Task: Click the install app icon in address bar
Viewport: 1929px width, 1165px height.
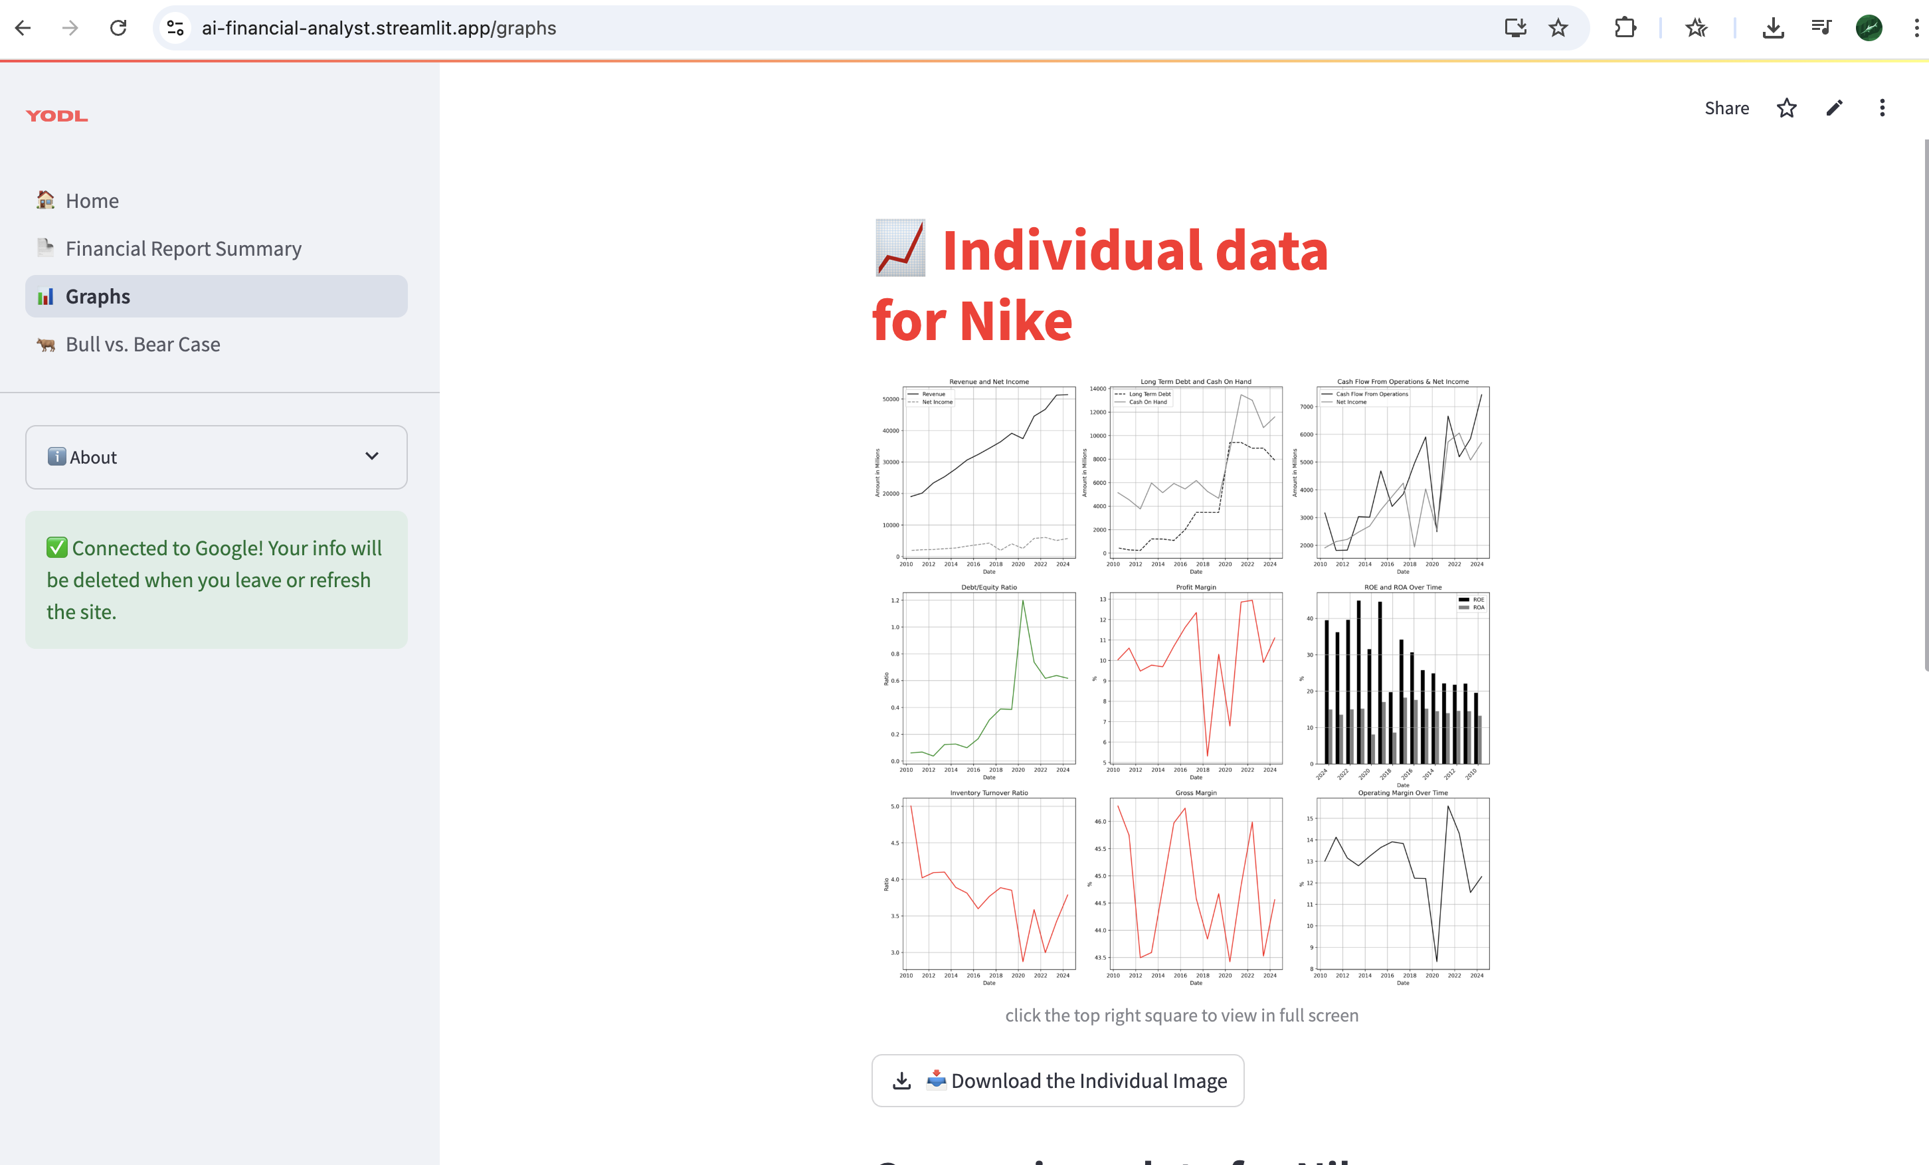Action: (1515, 28)
